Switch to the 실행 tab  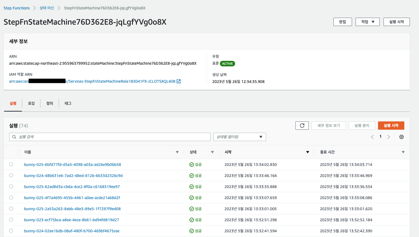(13, 103)
